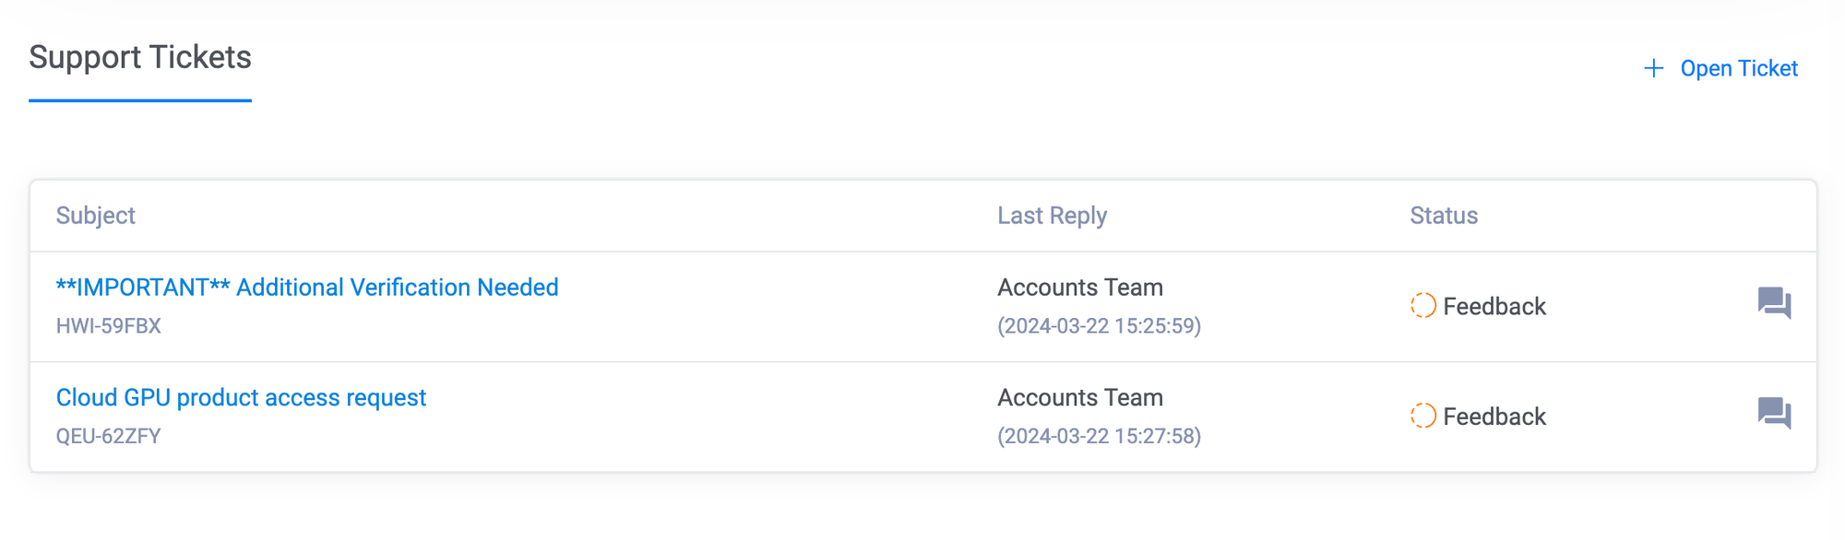This screenshot has height=540, width=1845.
Task: Select the ticket ID HWI-59FBX
Action: point(109,326)
